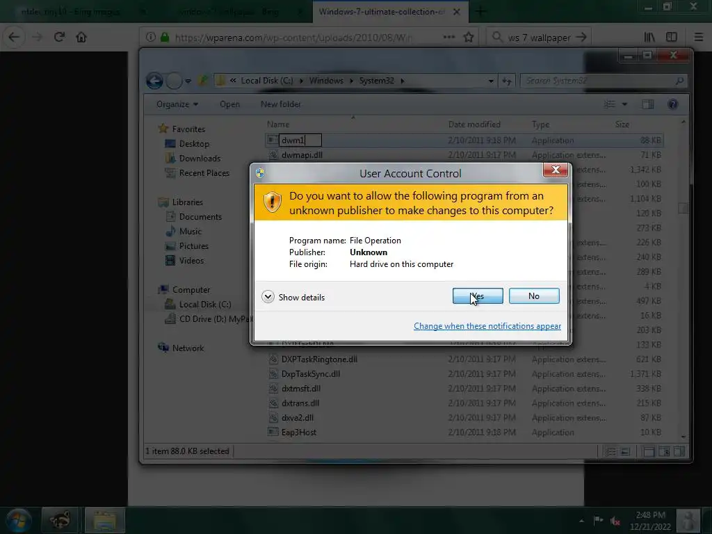Open a new browser tab with plus
The image size is (712, 534).
480,12
